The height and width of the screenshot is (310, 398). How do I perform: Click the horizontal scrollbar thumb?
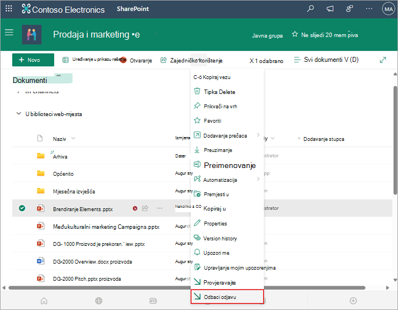coord(187,288)
